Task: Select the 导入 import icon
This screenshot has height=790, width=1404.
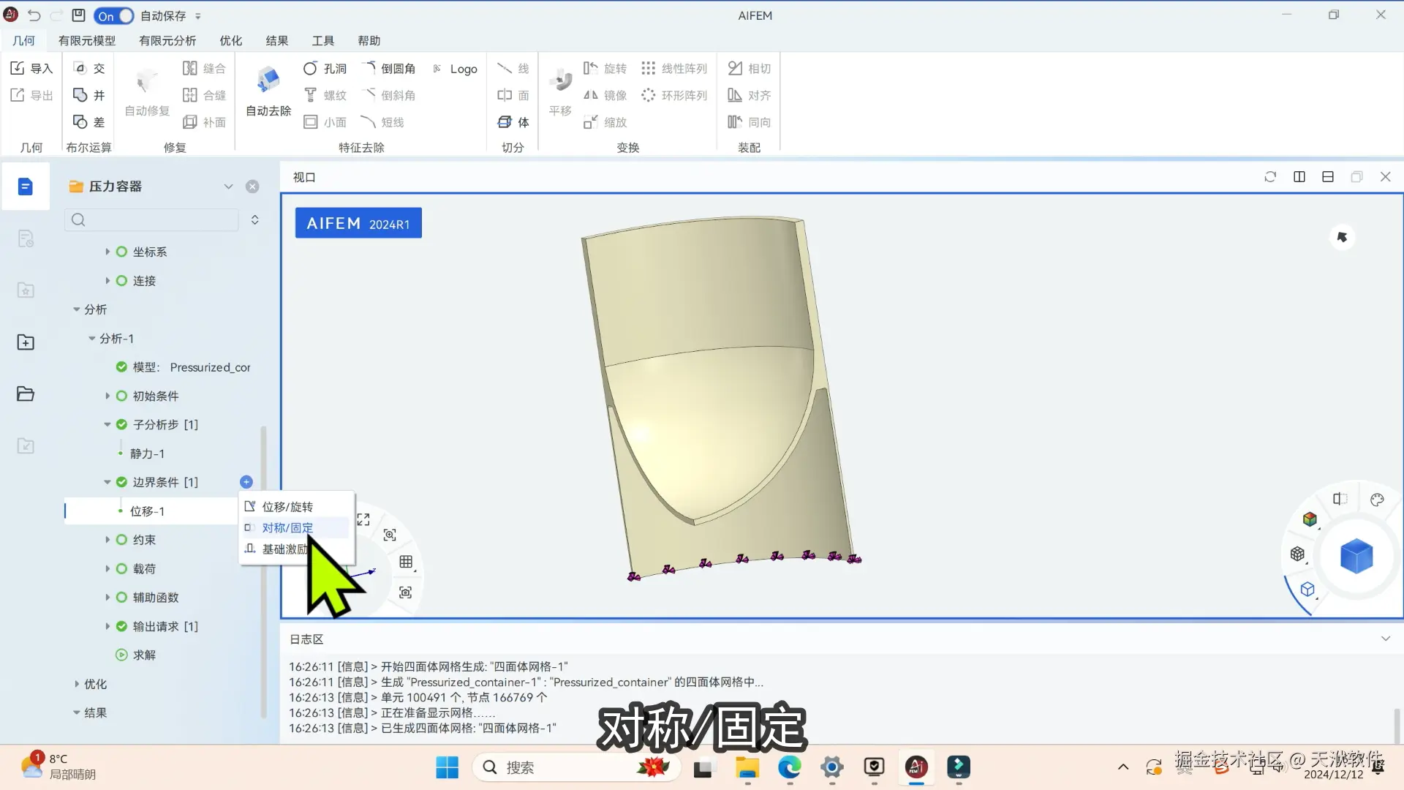Action: coord(18,68)
